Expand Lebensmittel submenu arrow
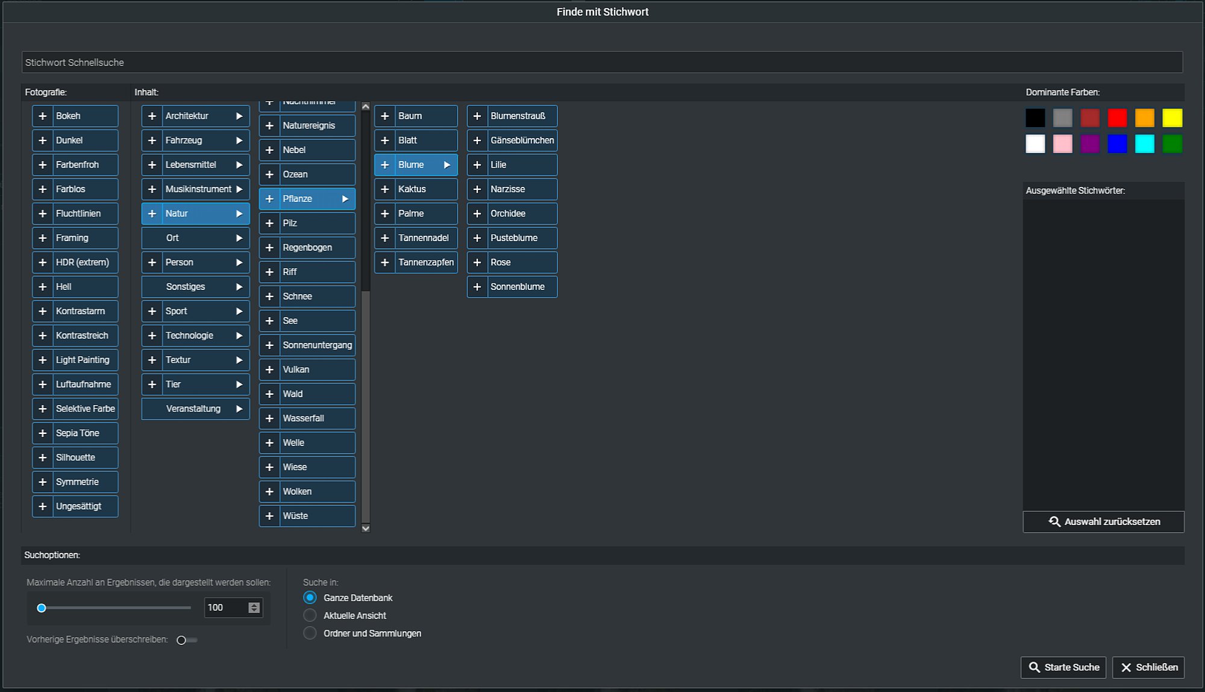Screen dimensions: 1205x692 click(x=239, y=165)
